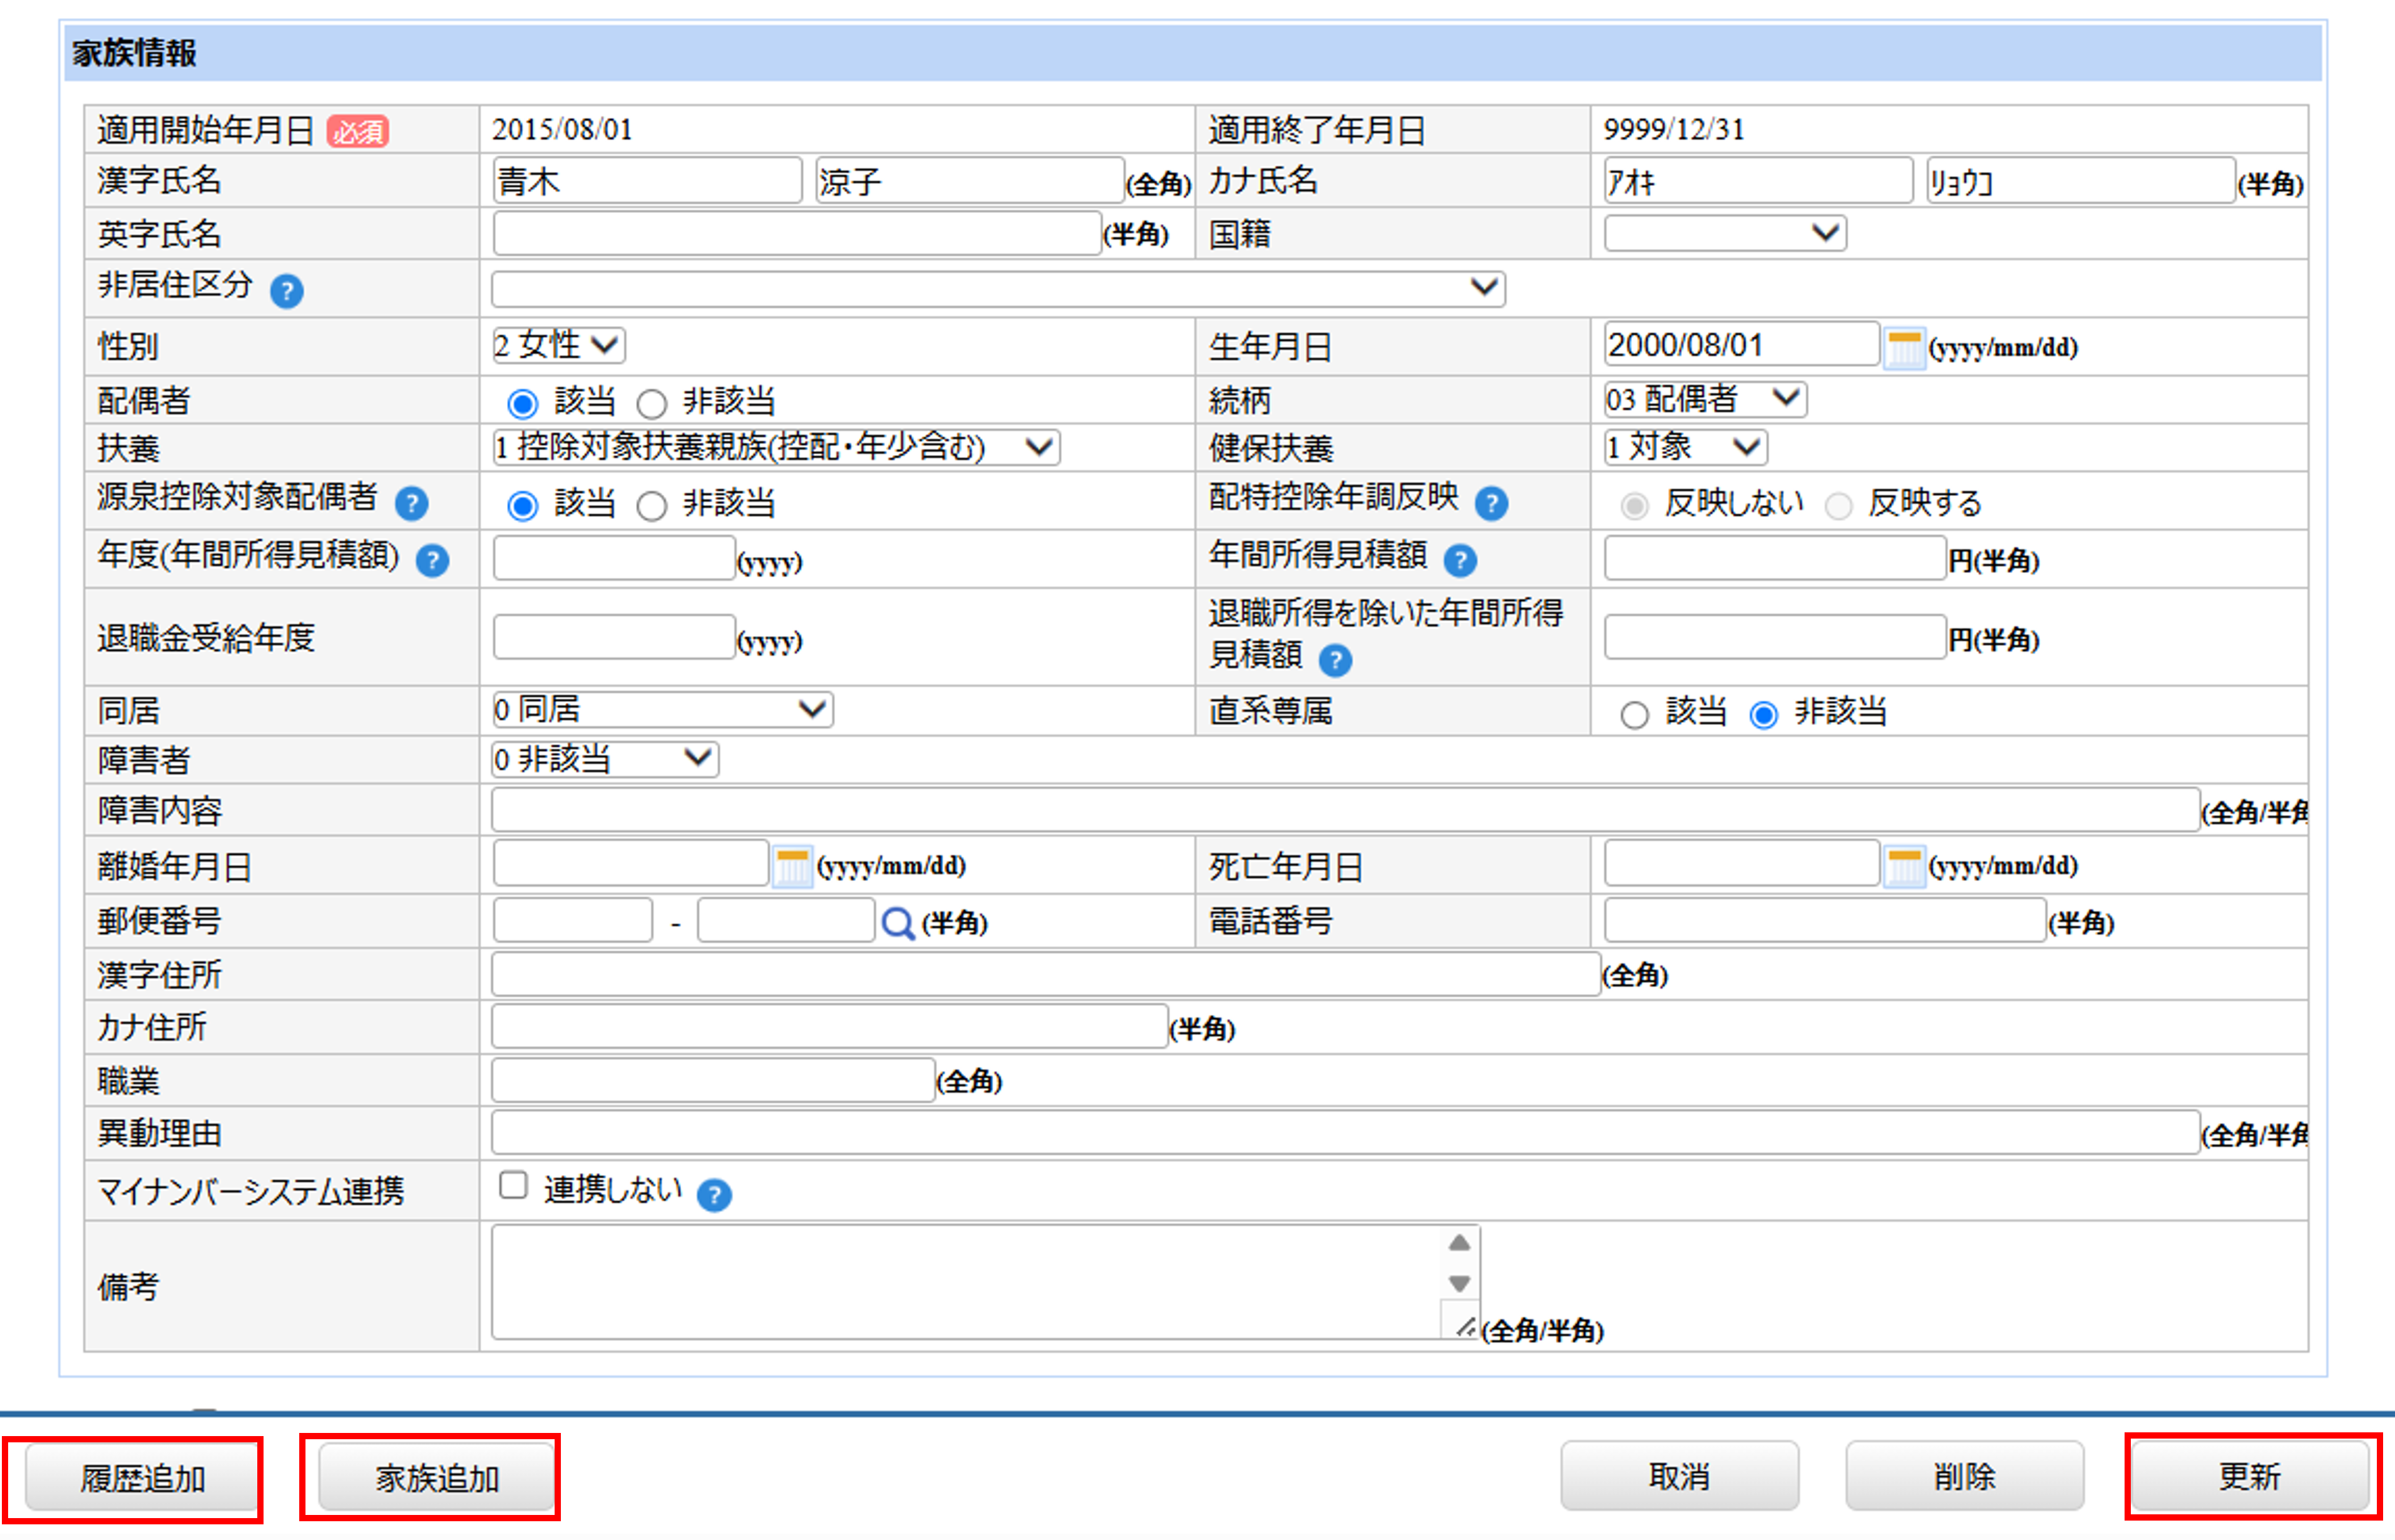This screenshot has width=2395, height=1540.
Task: Open calendar picker for 生年月日
Action: pos(1904,348)
